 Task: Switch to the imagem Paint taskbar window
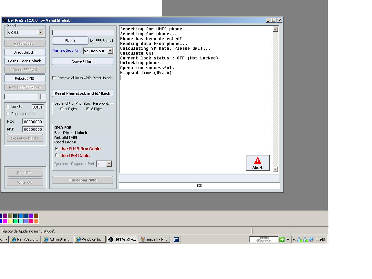click(154, 240)
